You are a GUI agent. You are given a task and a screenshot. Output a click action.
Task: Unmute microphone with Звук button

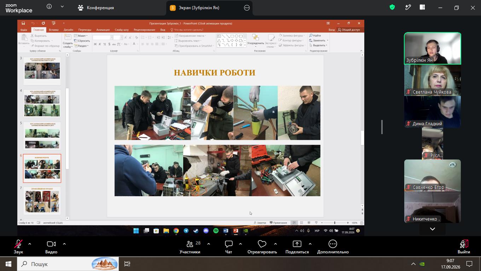point(18,247)
